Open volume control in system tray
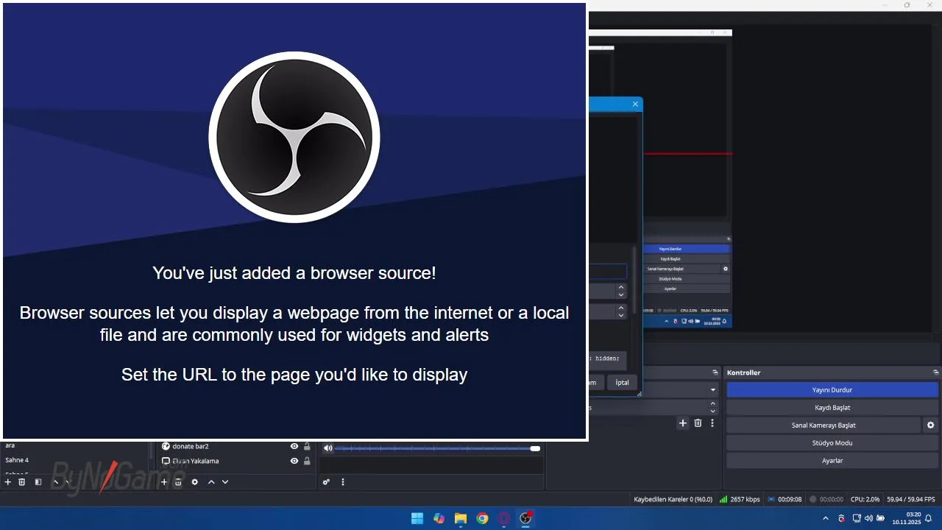This screenshot has width=942, height=530. point(868,519)
